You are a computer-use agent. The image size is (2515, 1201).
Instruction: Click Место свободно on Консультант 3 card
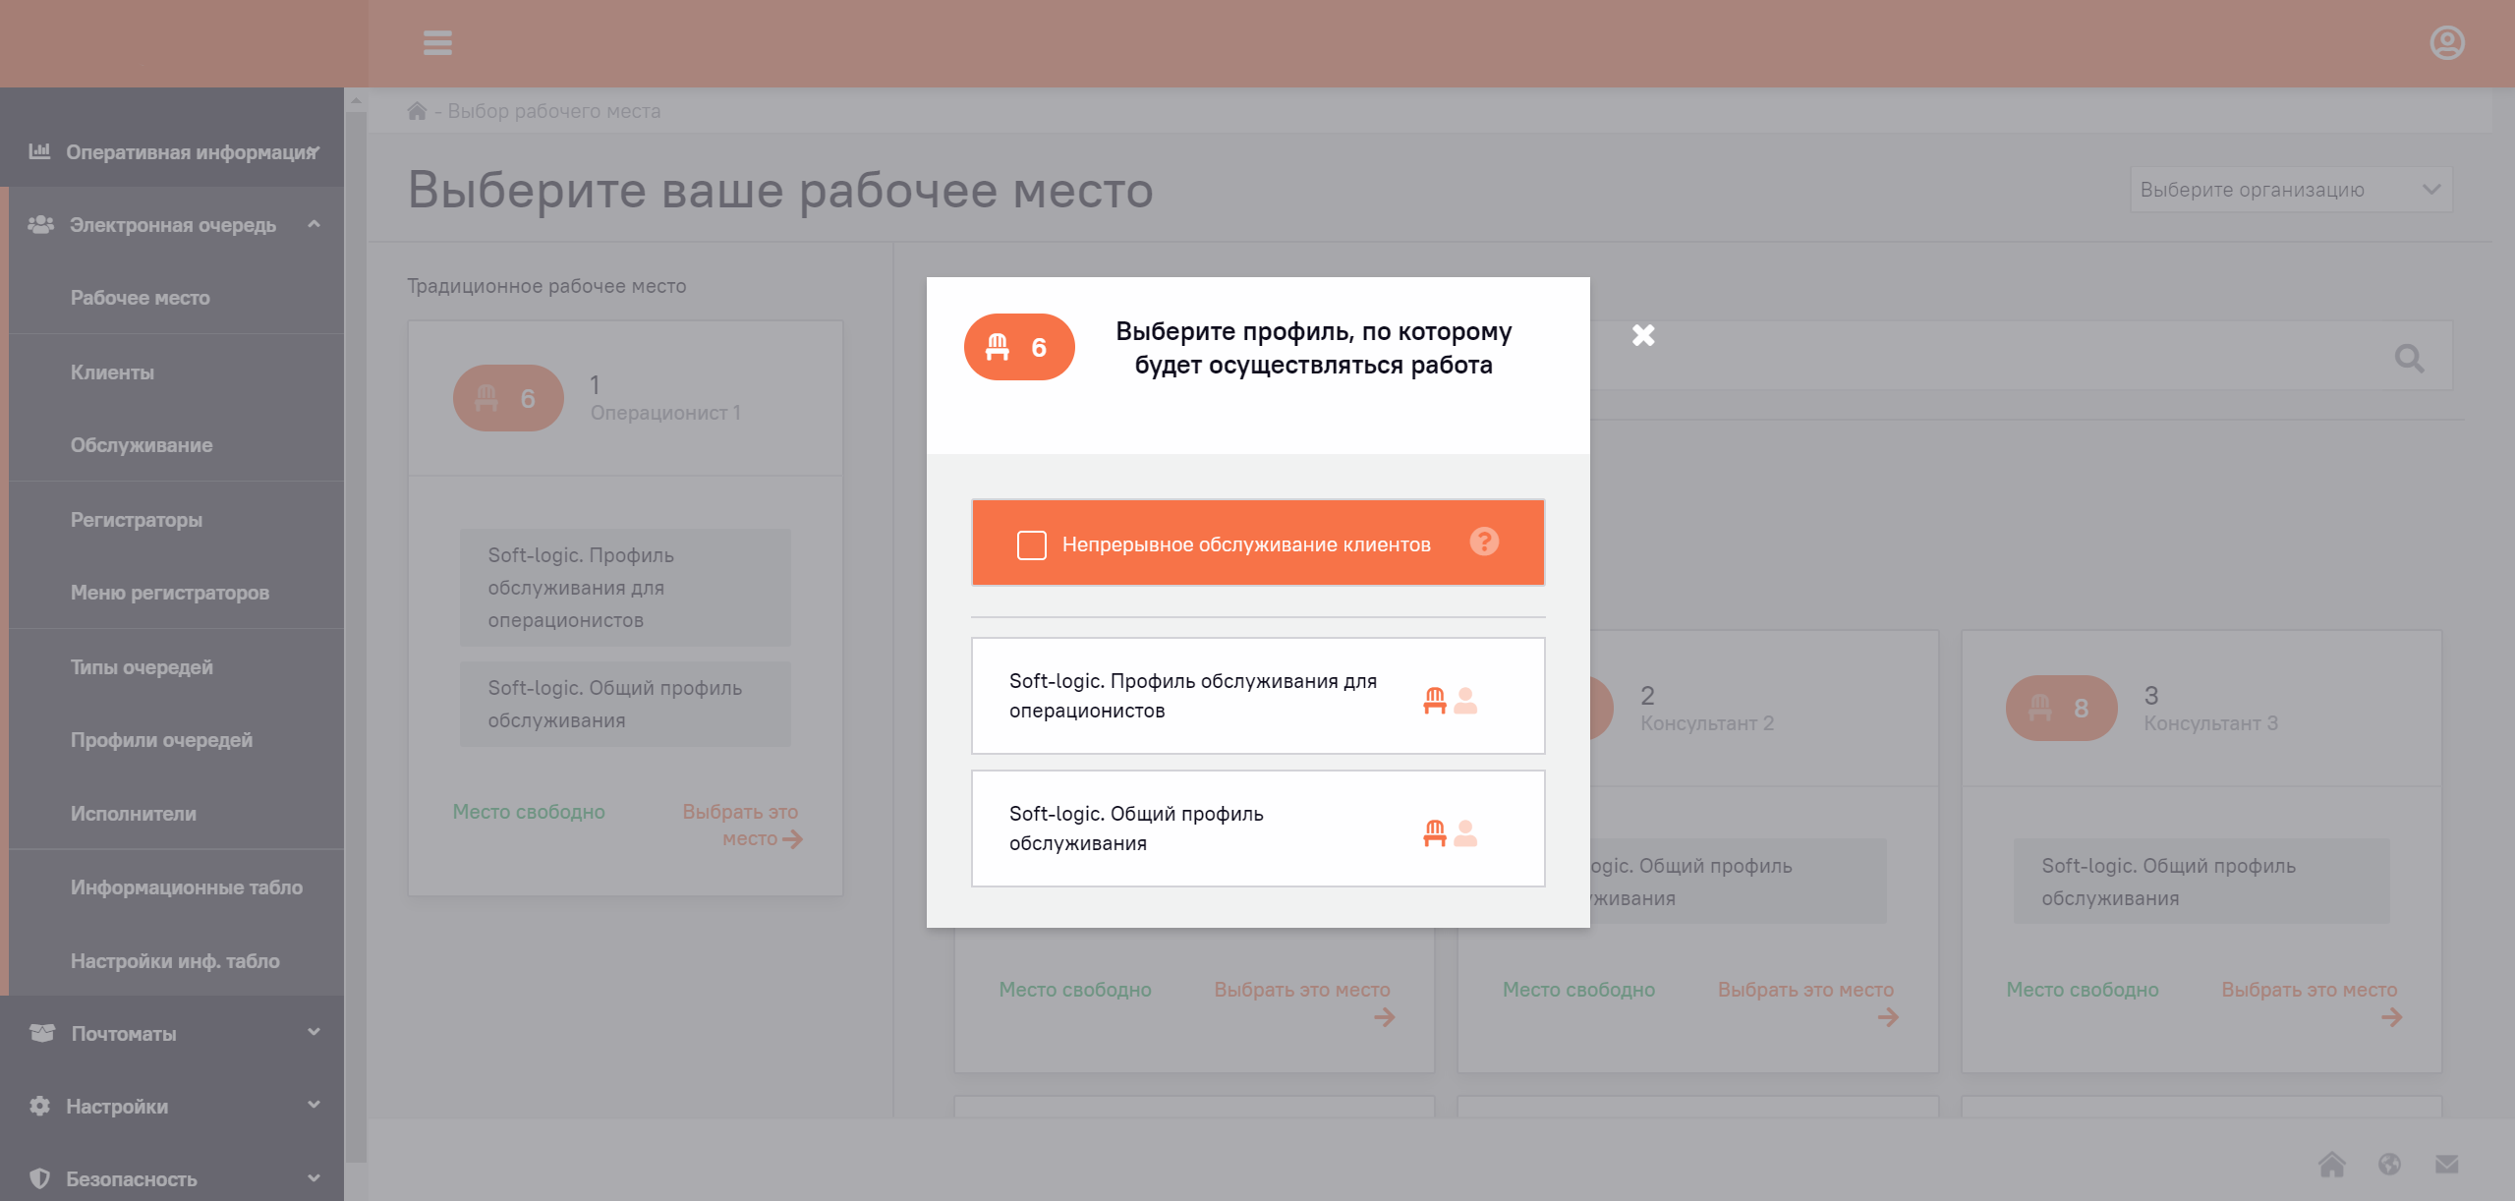(x=2083, y=990)
